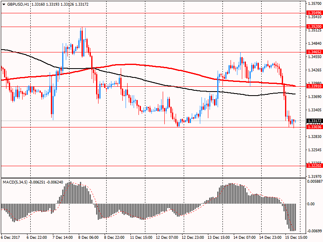Select the 1.35496 red price label
Screen dimensions: 323x242
click(315, 13)
